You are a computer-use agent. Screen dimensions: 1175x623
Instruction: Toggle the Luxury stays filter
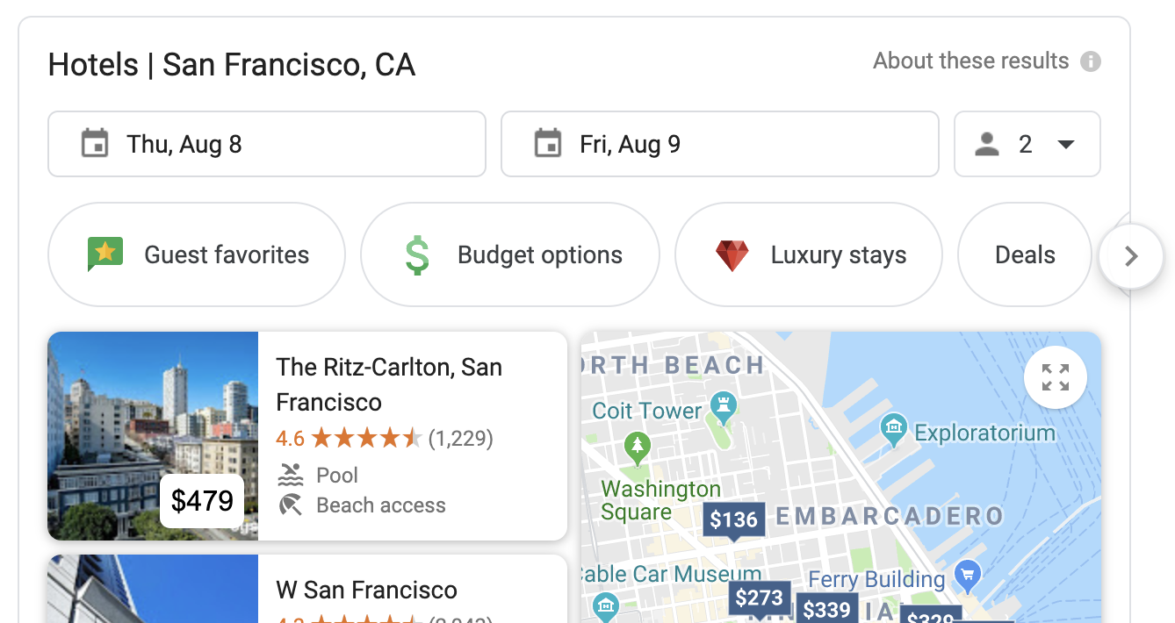coord(808,254)
